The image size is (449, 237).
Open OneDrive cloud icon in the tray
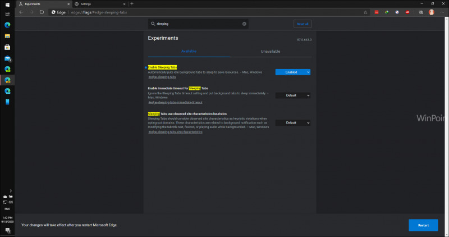[5, 197]
